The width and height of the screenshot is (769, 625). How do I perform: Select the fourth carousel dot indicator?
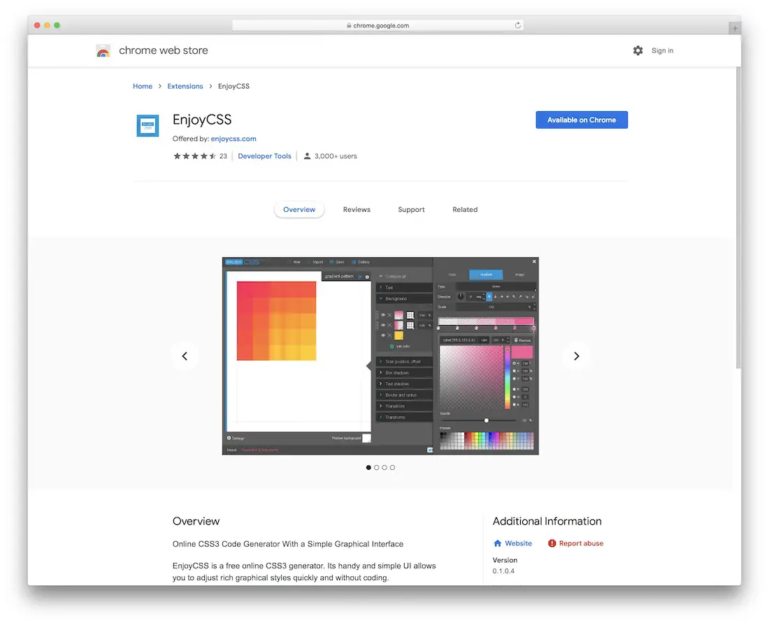pyautogui.click(x=392, y=467)
